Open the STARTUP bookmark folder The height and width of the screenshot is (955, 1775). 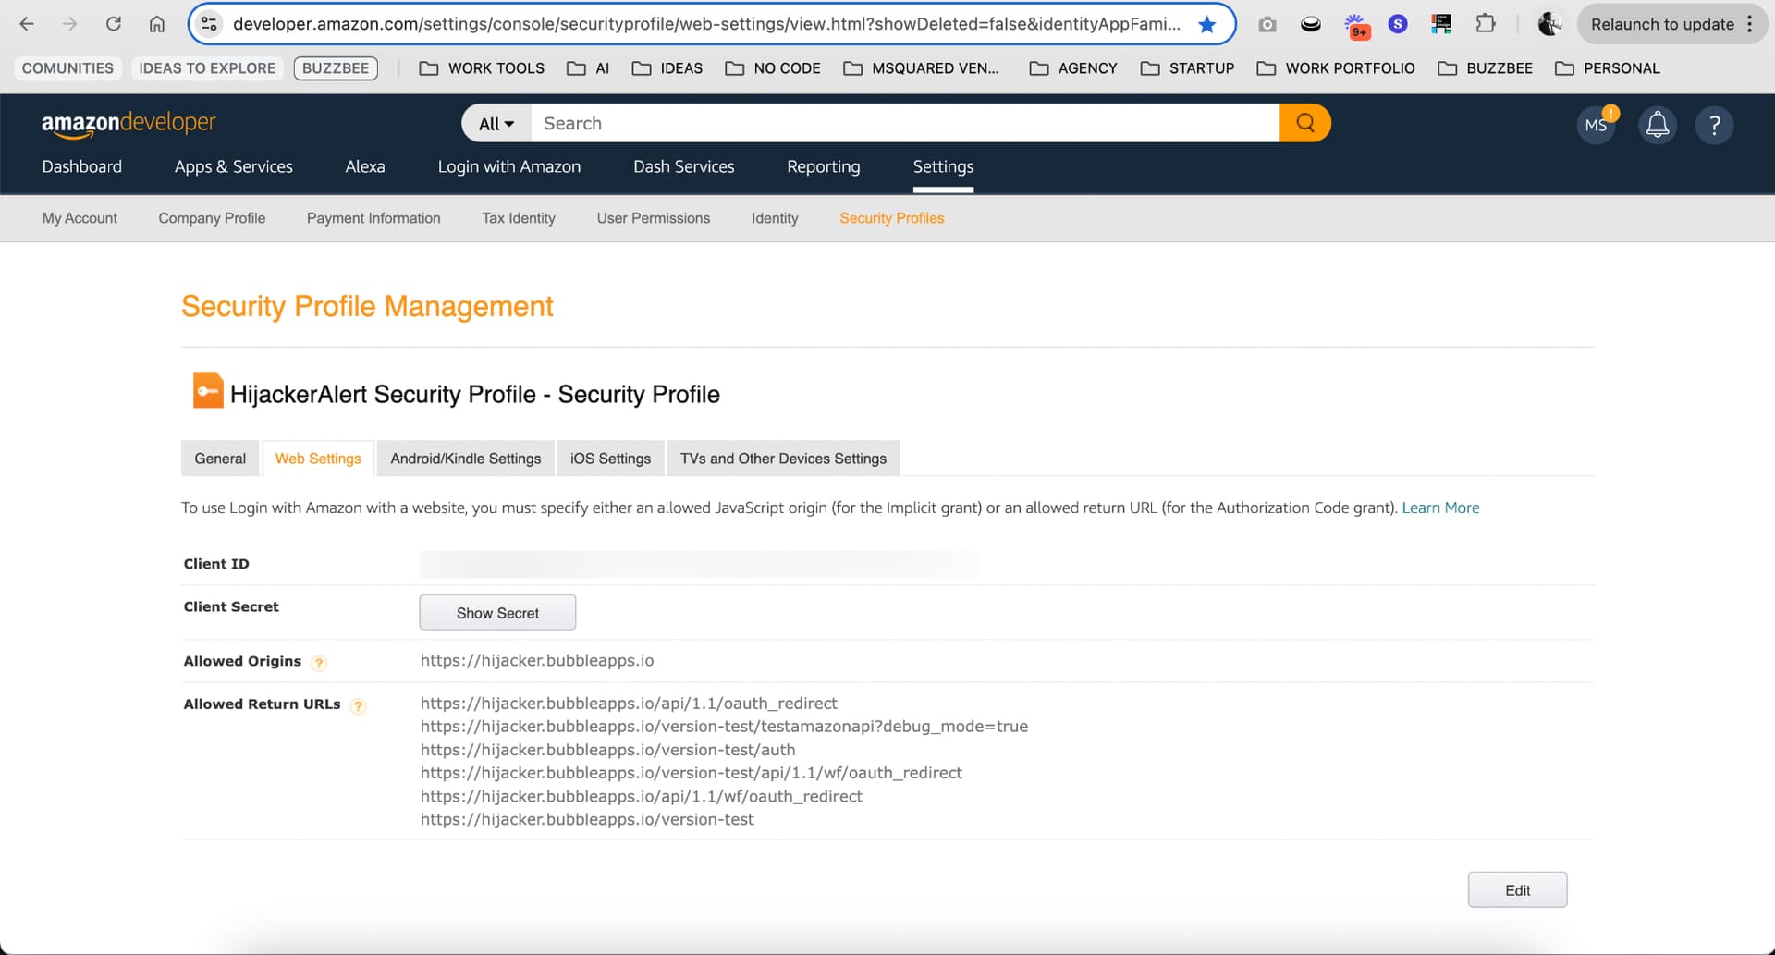pos(1188,68)
